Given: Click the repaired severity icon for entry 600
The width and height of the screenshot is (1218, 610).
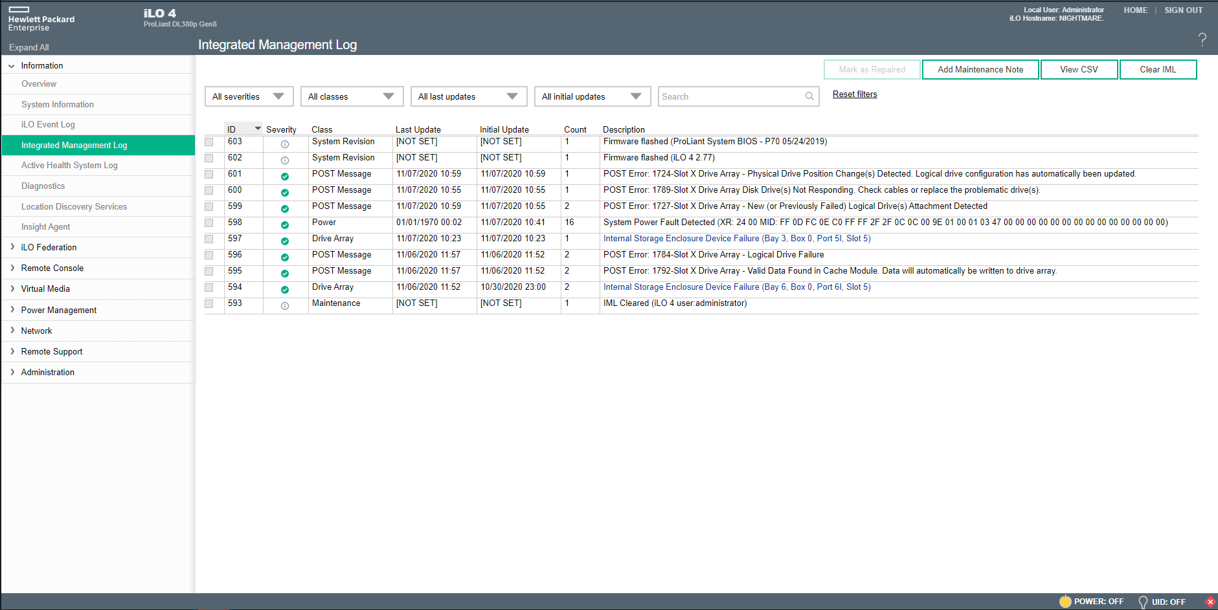Looking at the screenshot, I should (x=285, y=193).
